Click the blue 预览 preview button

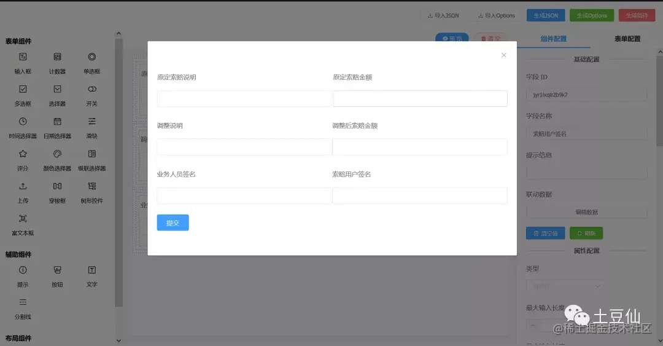(452, 37)
